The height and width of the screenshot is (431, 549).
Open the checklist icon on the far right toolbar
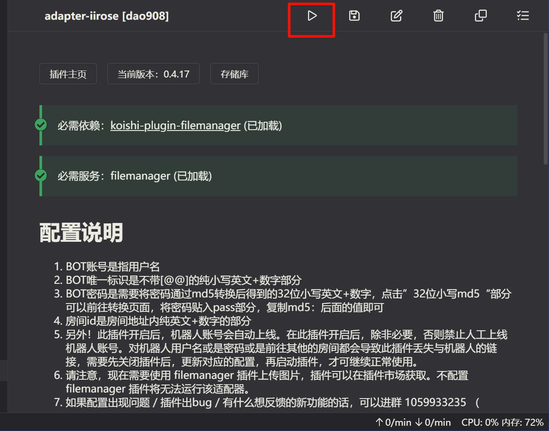click(x=523, y=16)
